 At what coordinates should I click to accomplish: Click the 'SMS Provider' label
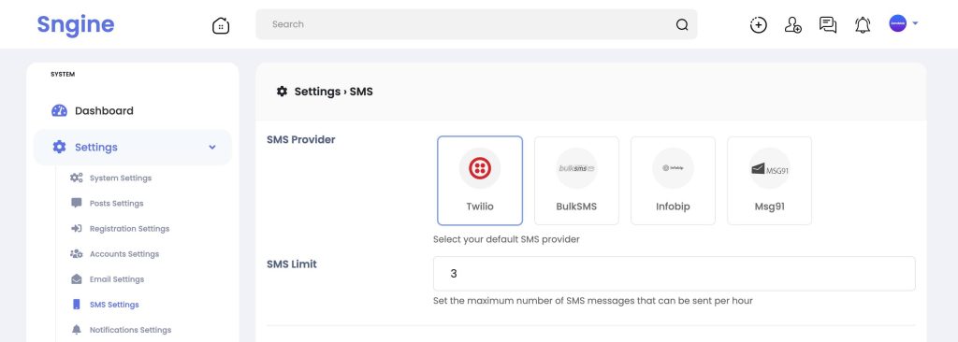click(x=301, y=140)
